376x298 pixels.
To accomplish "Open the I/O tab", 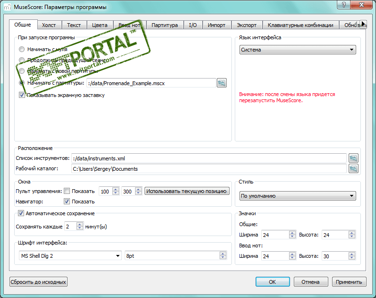I will [x=193, y=25].
